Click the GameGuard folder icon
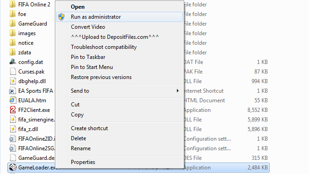This screenshot has height=174, width=309. [13, 23]
